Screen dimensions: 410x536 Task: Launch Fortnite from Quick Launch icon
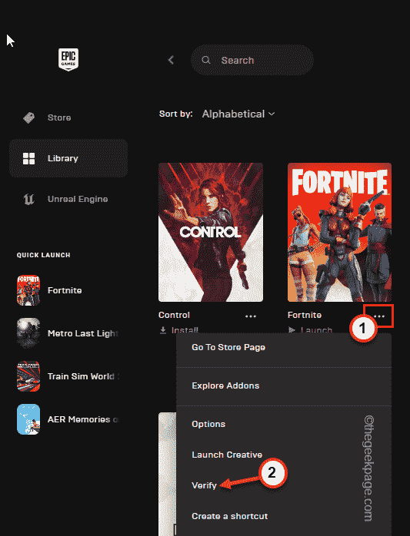(x=28, y=290)
